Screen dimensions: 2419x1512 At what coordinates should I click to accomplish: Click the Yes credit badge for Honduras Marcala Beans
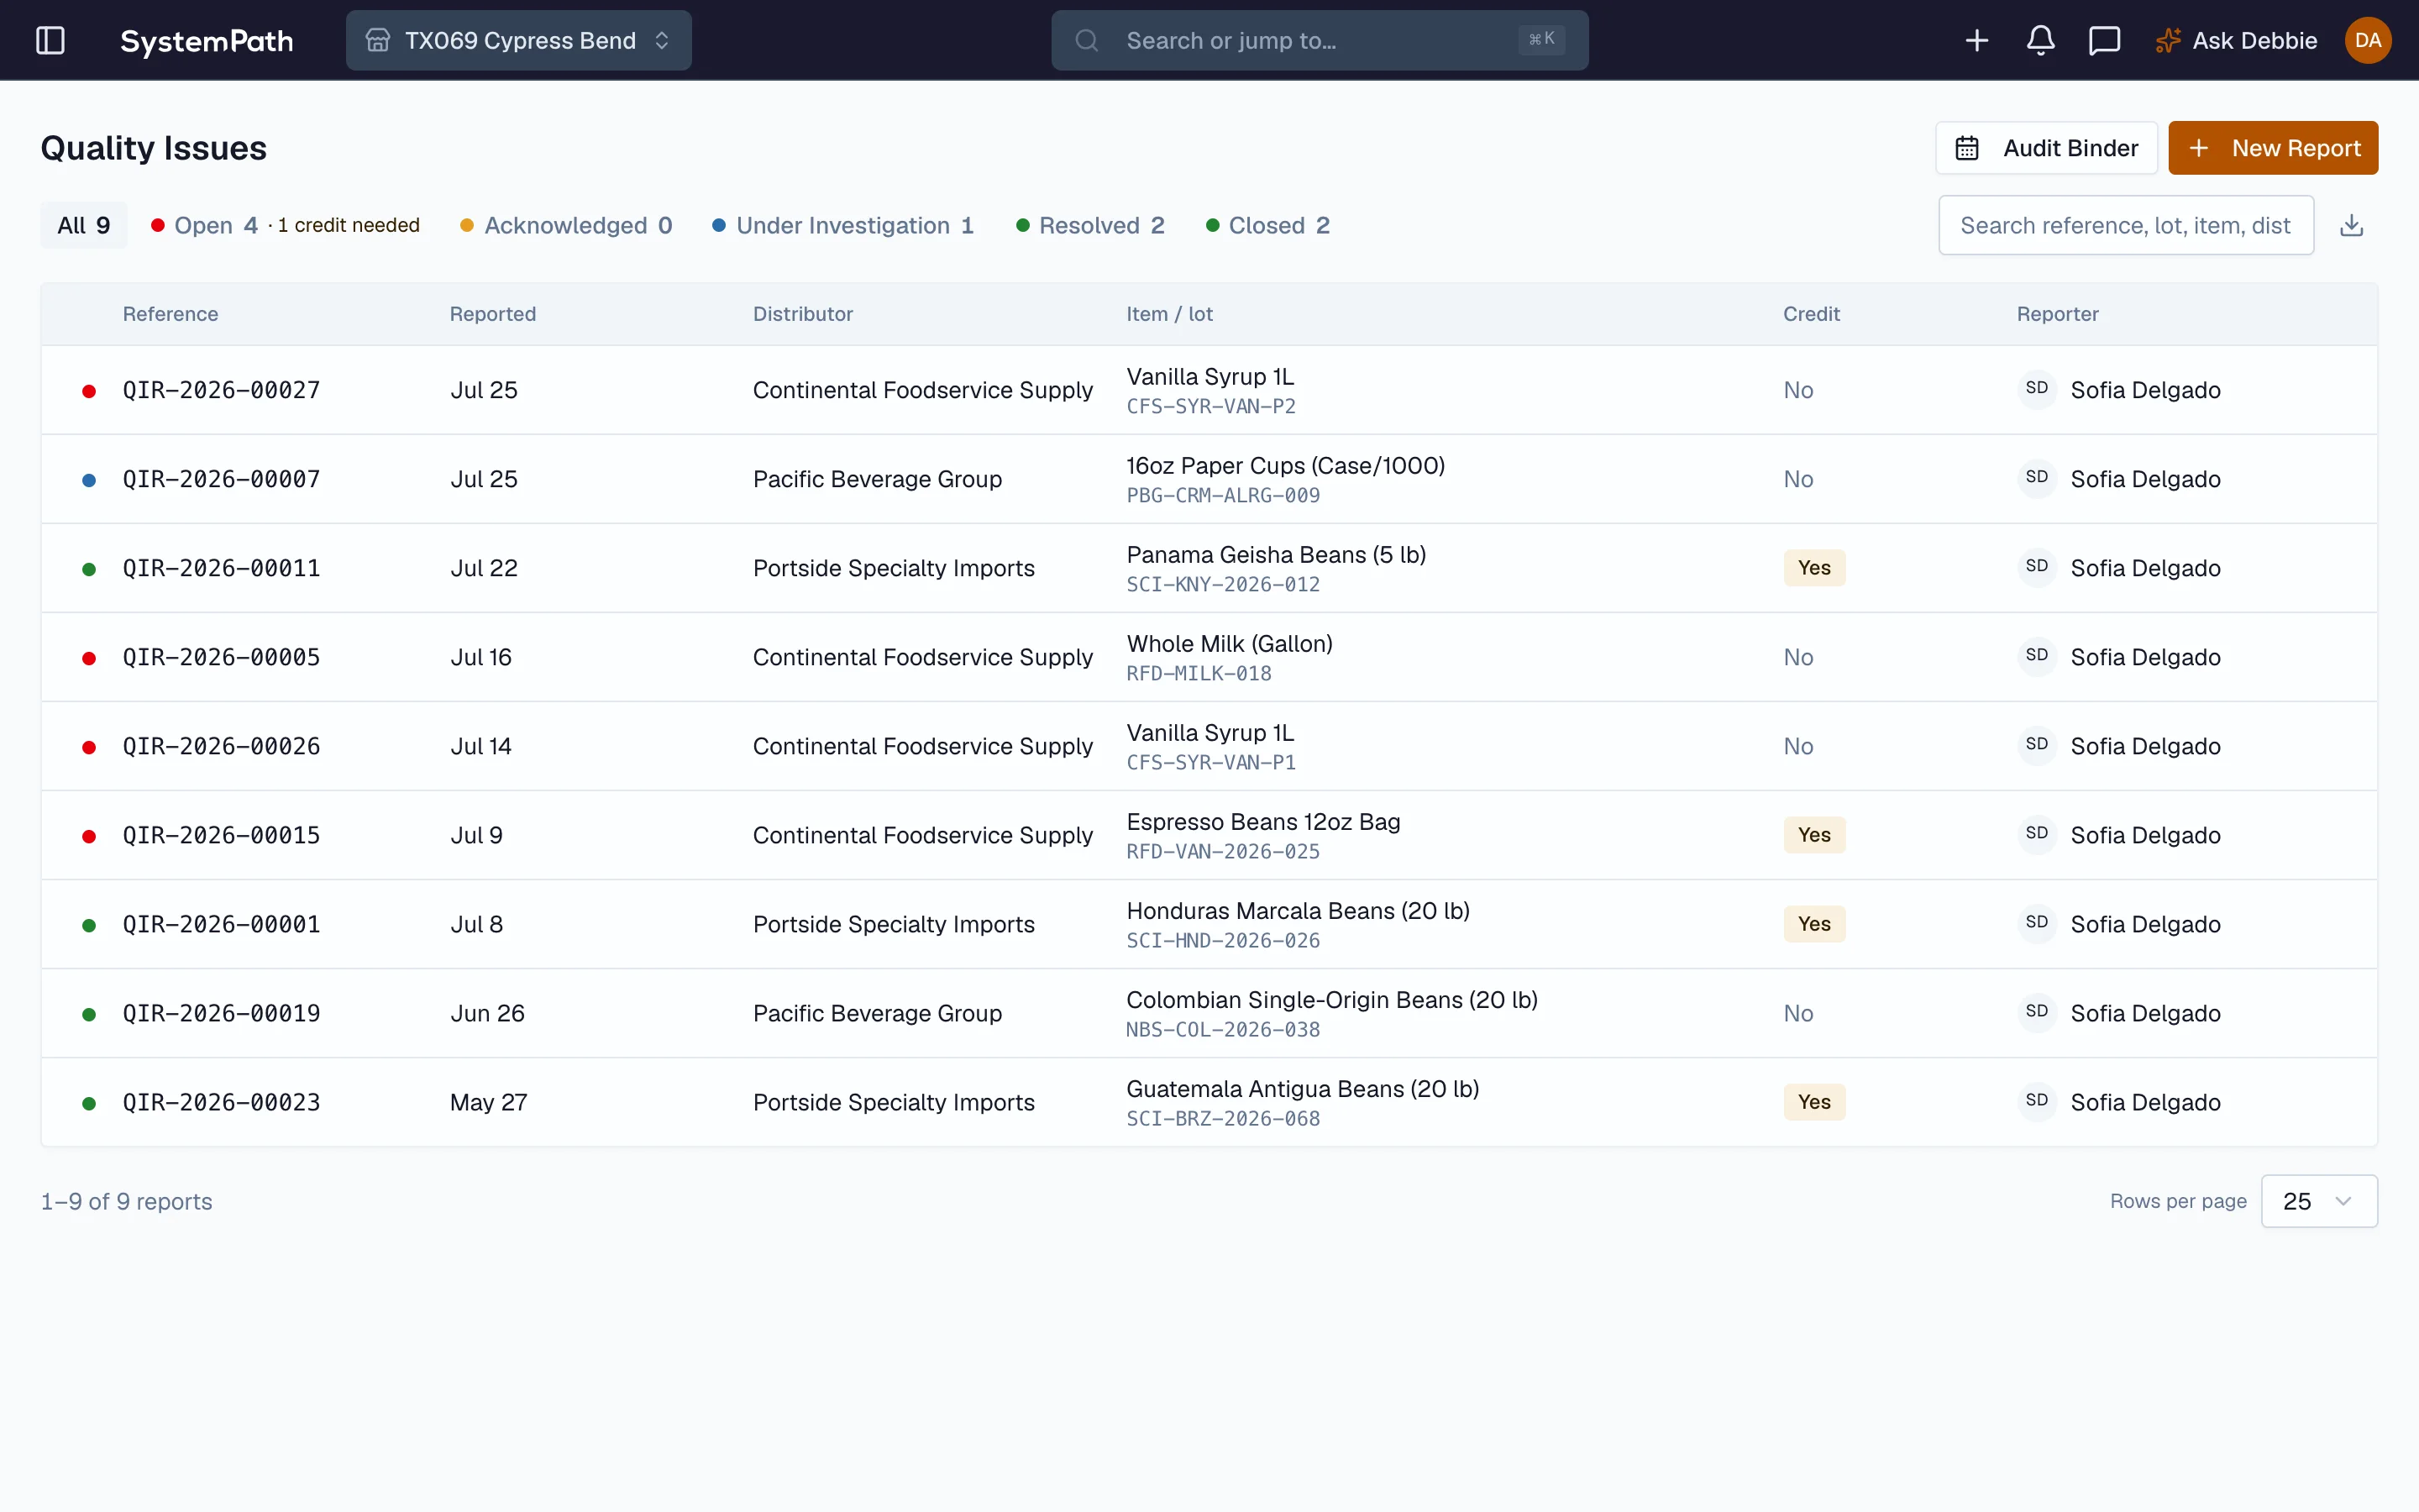[x=1814, y=924]
